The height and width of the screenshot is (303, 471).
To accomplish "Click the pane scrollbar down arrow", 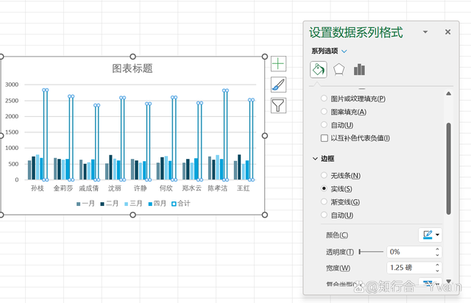I will pyautogui.click(x=448, y=282).
